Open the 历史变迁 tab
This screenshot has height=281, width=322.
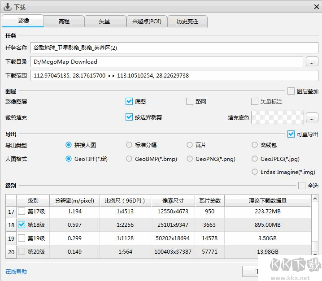[187, 21]
